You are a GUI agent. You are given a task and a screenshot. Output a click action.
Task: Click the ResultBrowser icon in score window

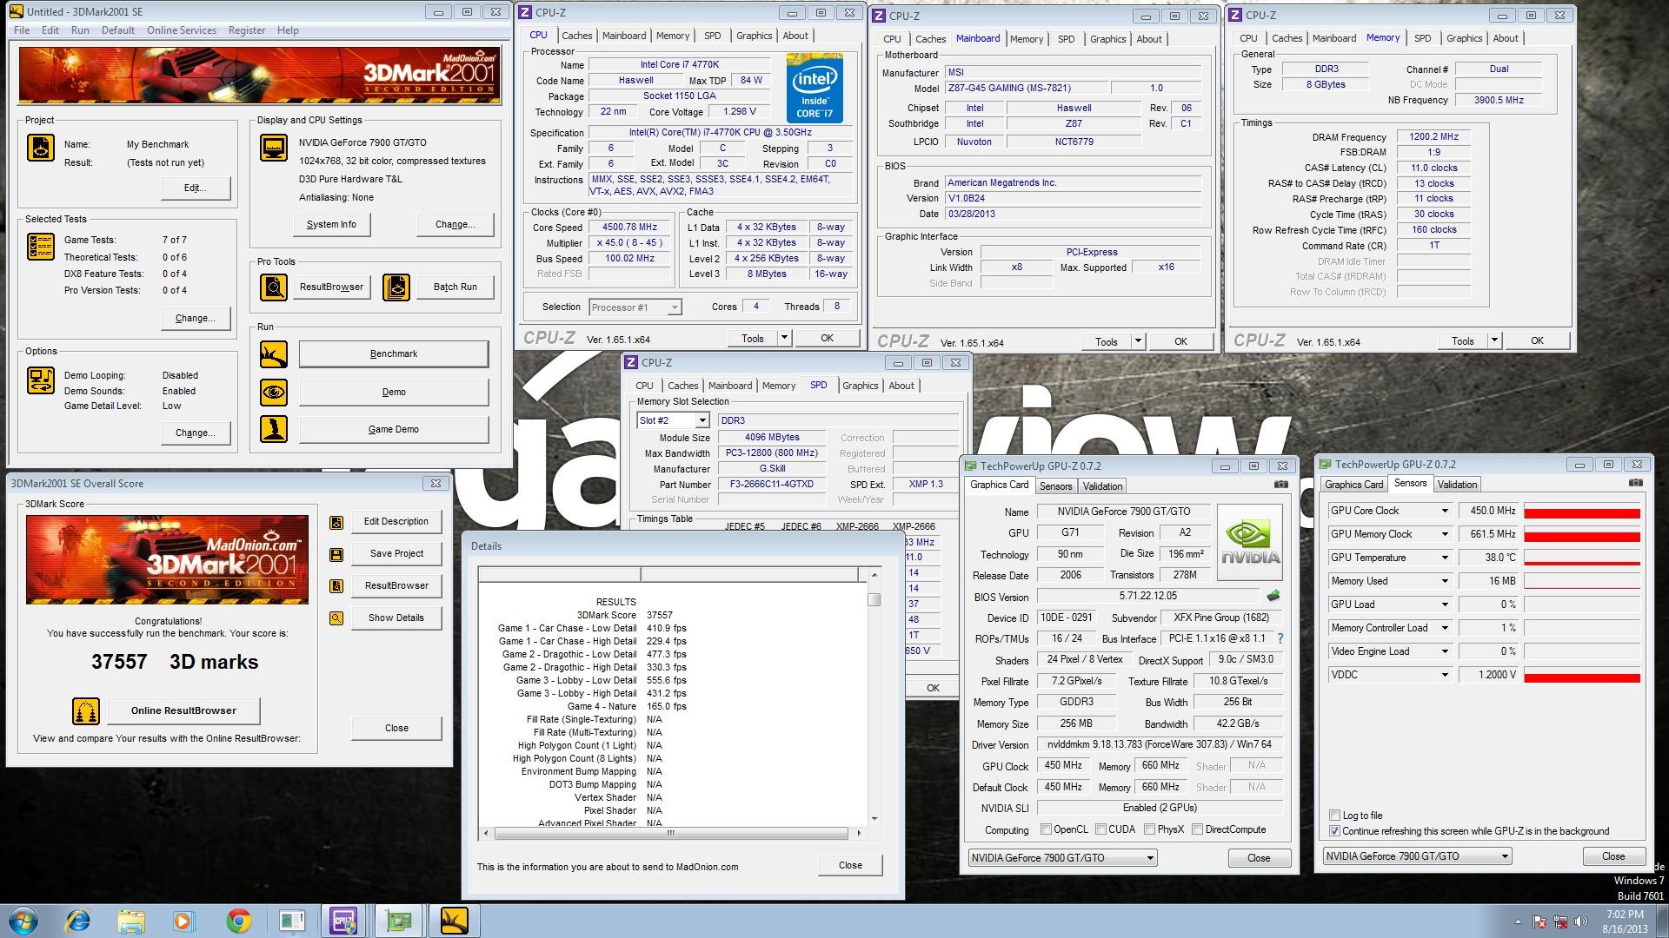coord(336,586)
